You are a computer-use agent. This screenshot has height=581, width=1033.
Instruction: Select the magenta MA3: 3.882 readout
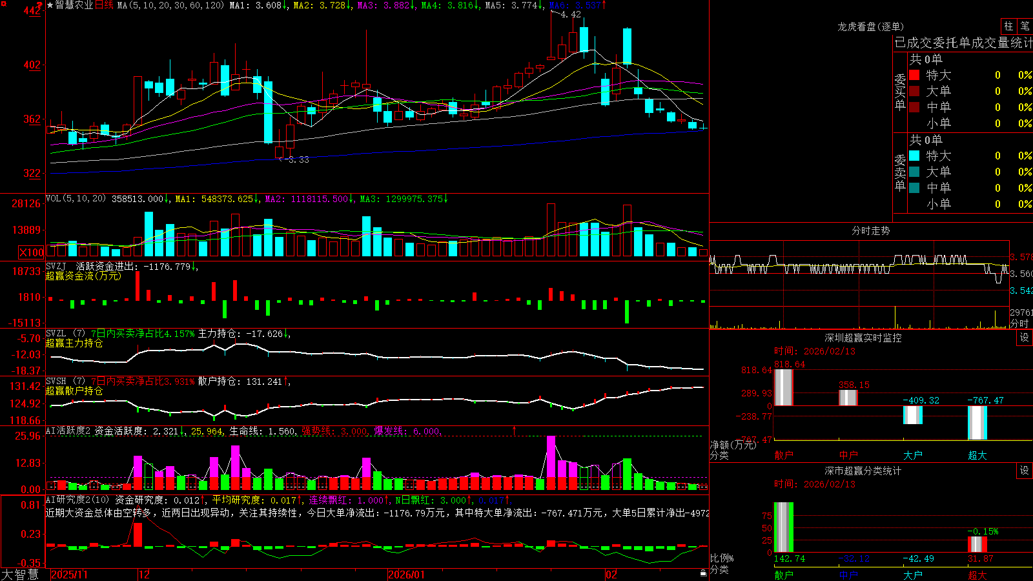pos(386,5)
